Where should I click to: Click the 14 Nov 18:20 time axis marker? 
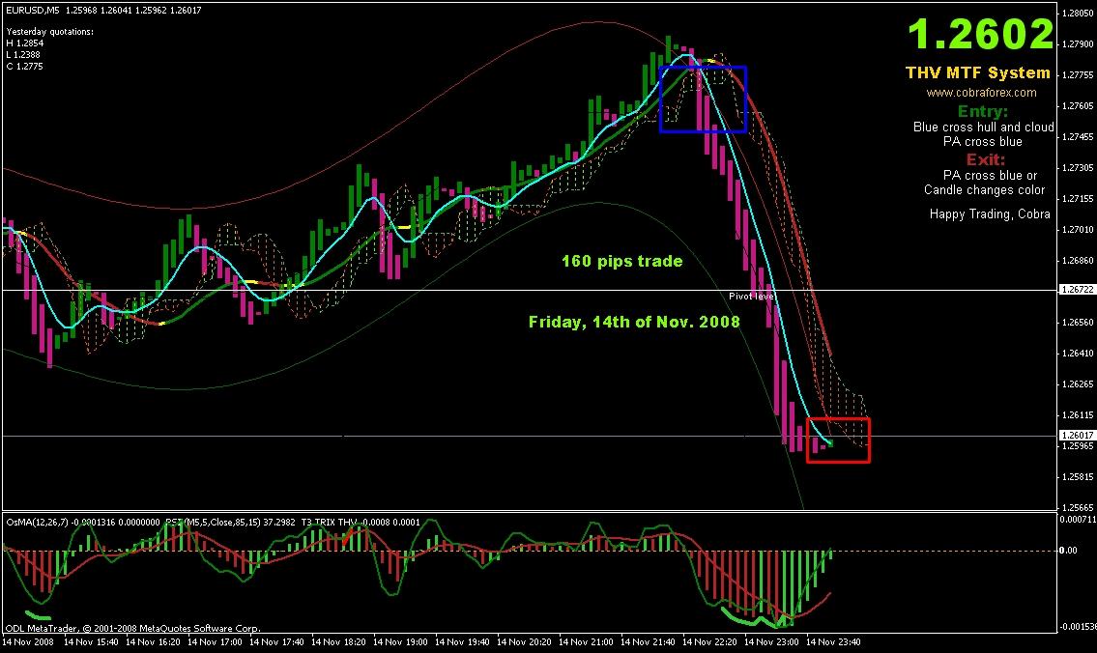[338, 641]
